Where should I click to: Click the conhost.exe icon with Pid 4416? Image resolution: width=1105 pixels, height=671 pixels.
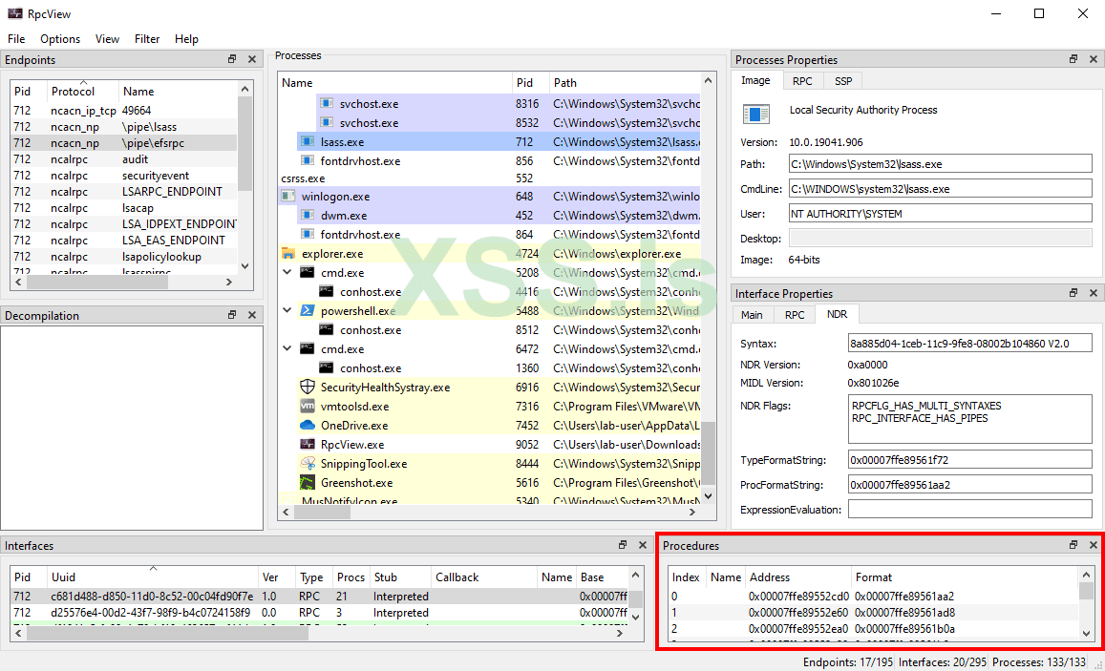327,291
